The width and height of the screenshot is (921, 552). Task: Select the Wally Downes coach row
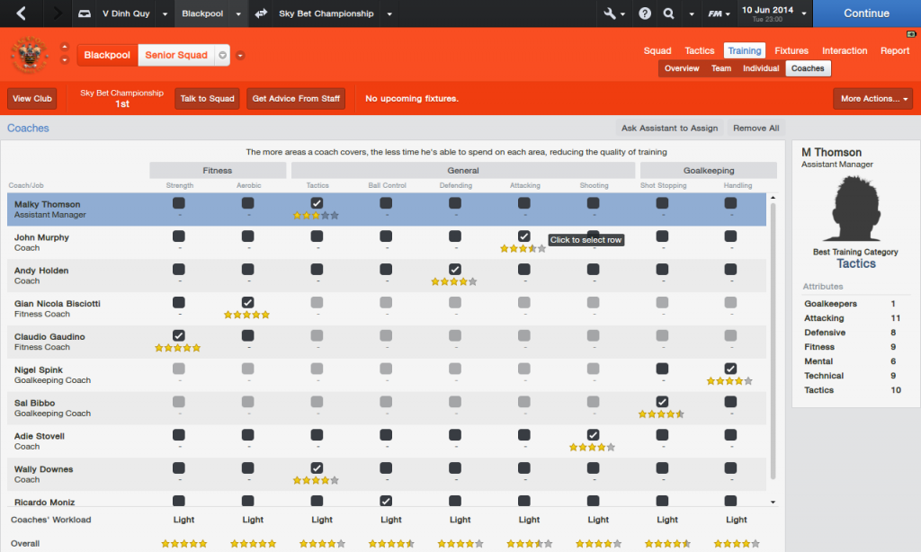(x=387, y=475)
